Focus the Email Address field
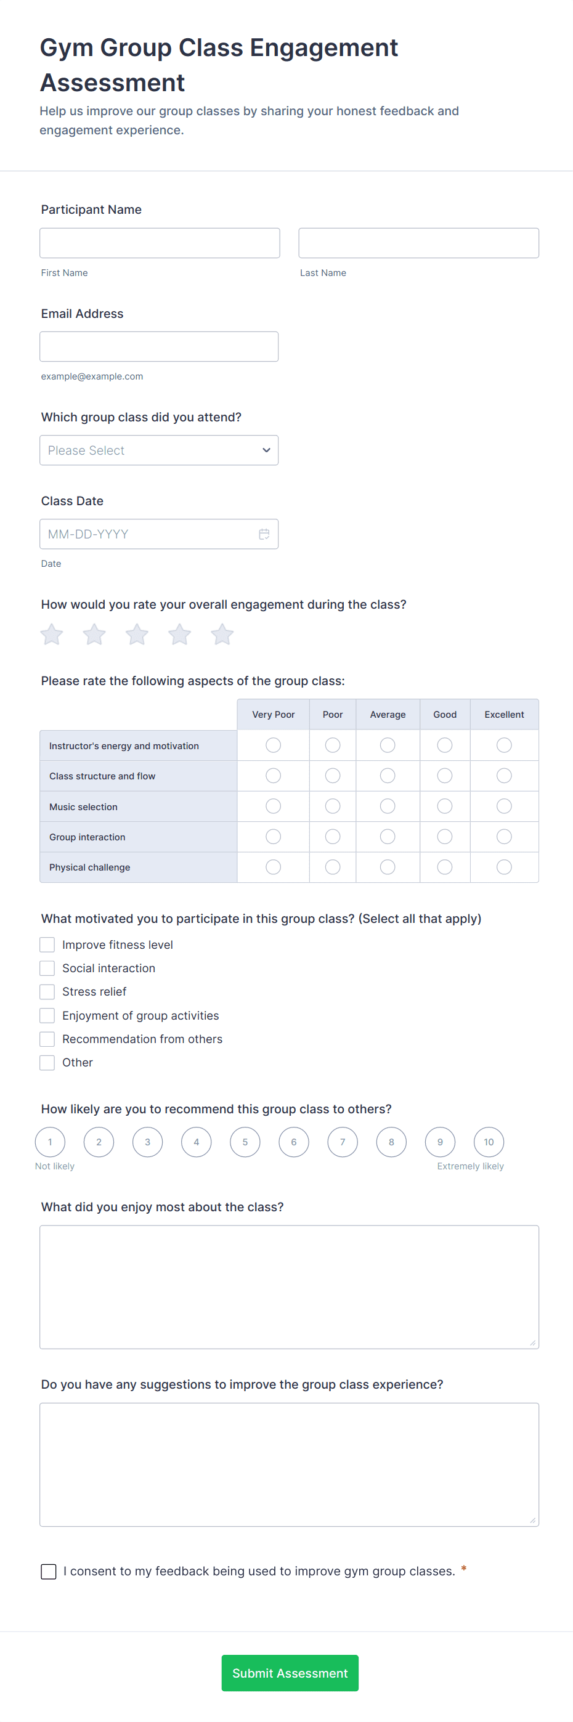 [x=159, y=347]
